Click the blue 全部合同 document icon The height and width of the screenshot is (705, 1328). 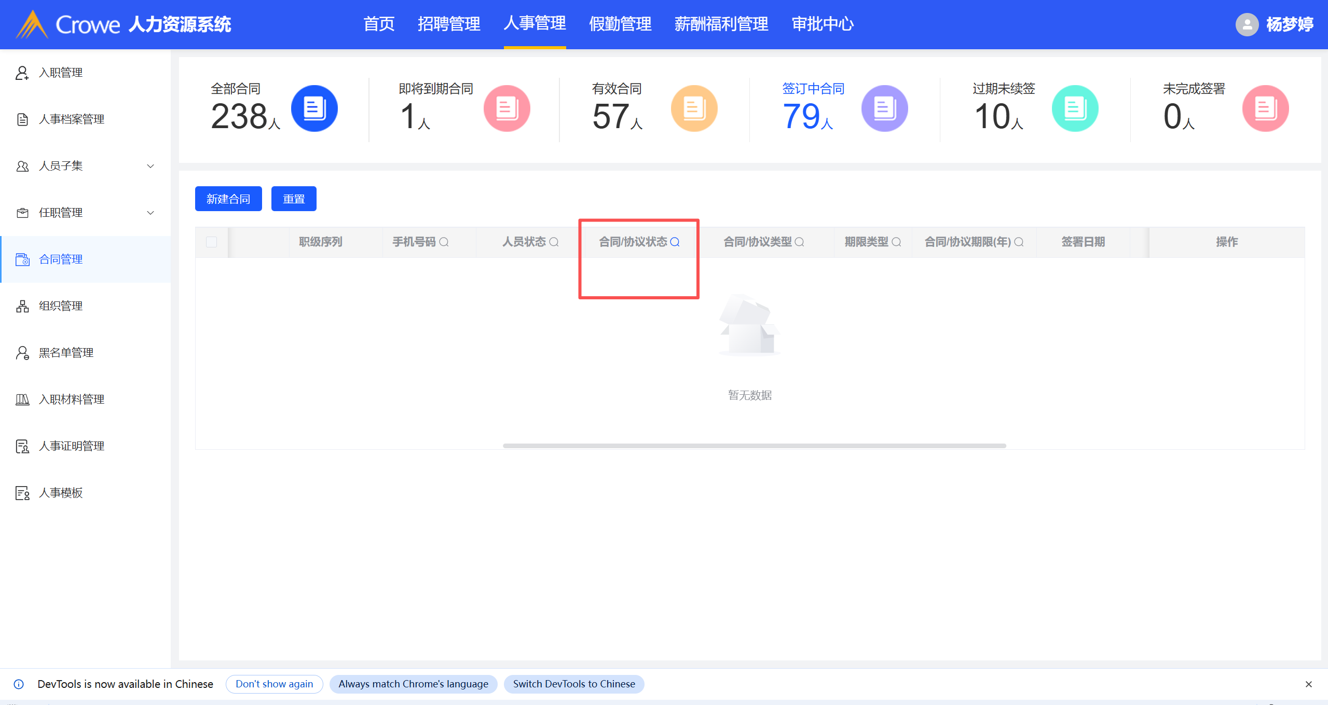[314, 108]
